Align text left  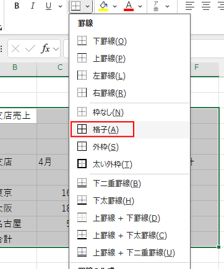[x=190, y=6]
